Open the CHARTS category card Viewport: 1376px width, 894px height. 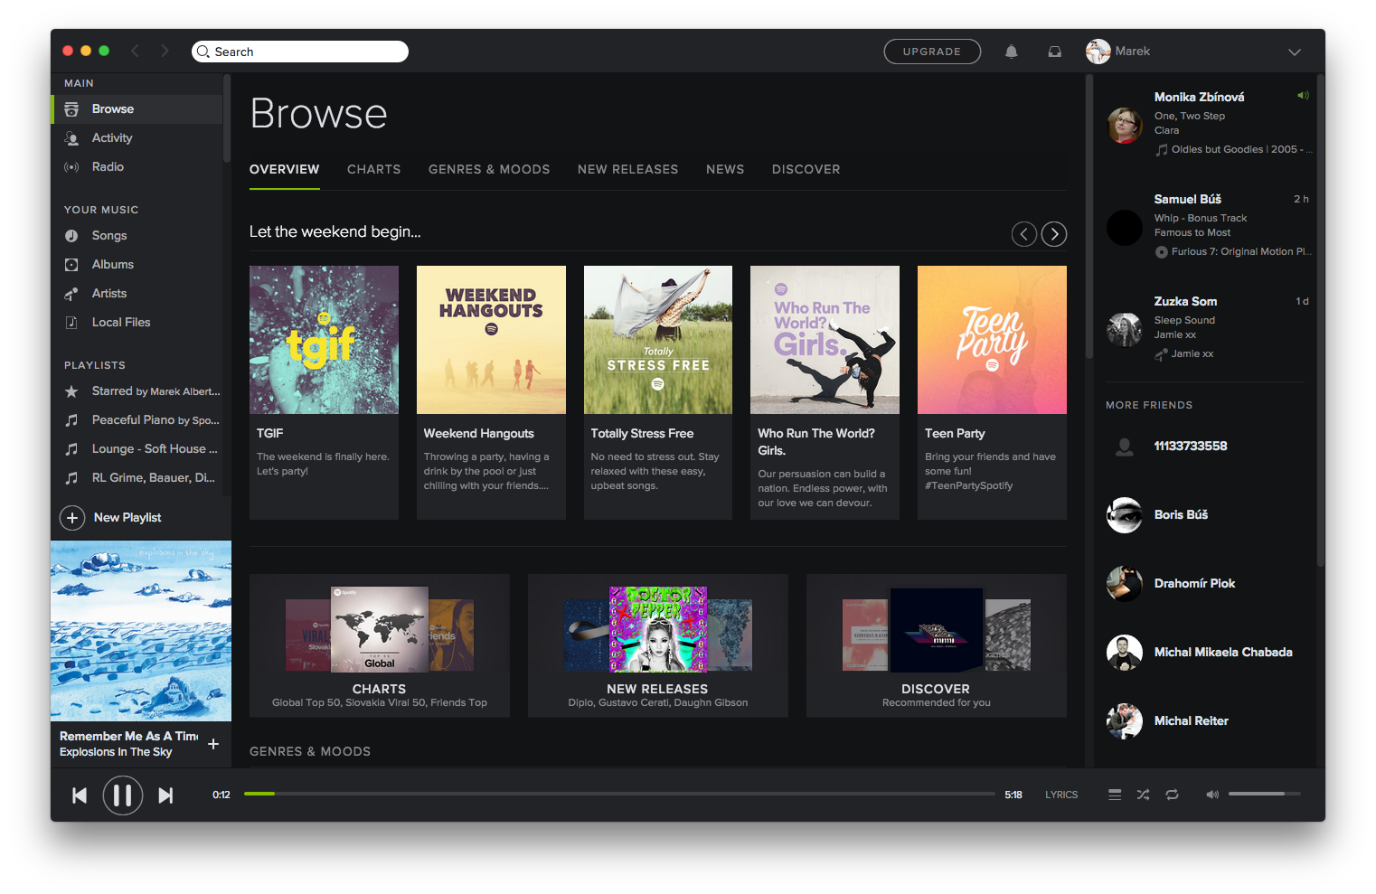(380, 645)
